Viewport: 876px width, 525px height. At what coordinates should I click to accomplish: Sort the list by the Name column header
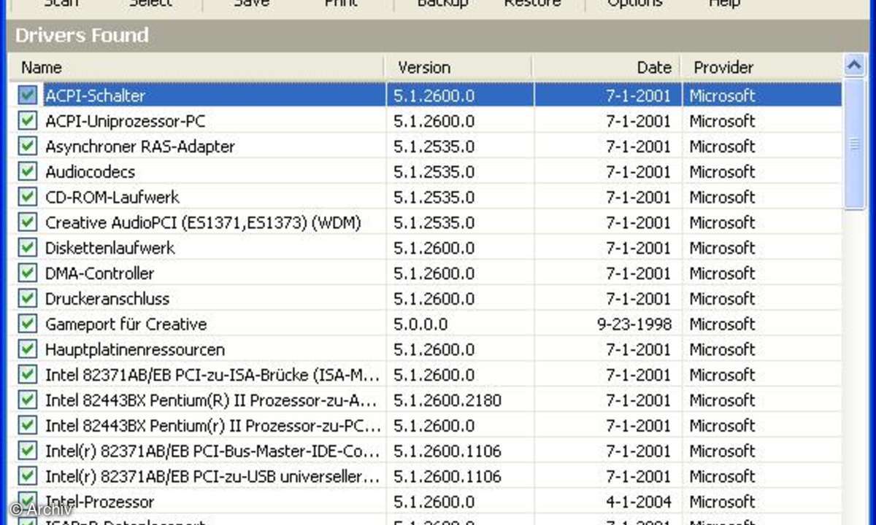[x=196, y=67]
